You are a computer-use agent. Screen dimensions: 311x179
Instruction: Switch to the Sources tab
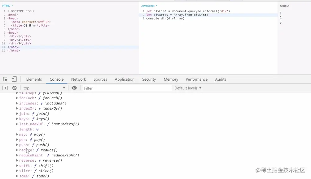tap(100, 79)
